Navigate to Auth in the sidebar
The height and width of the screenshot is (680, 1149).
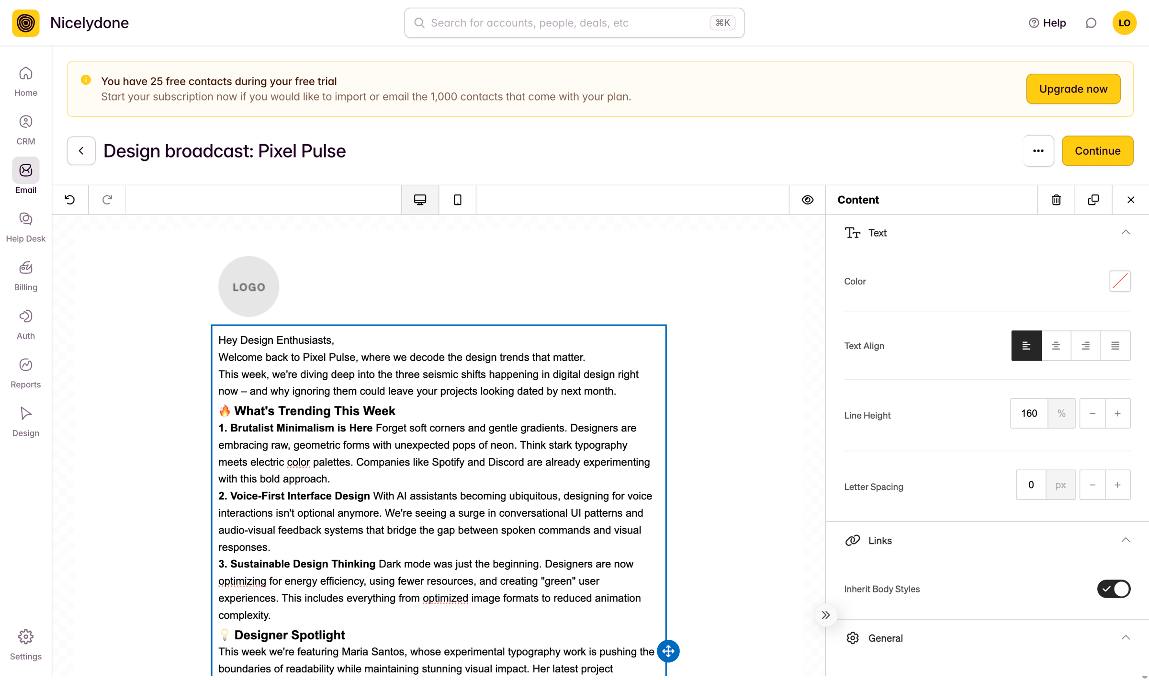click(x=26, y=325)
